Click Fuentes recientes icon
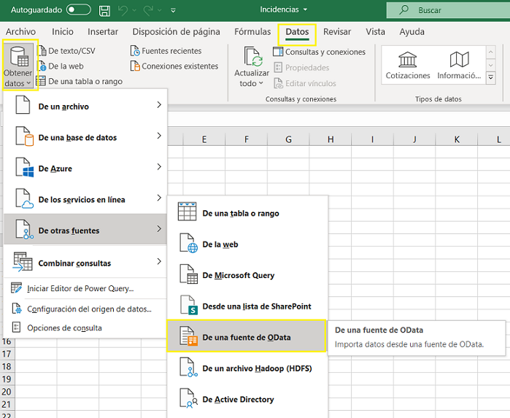The width and height of the screenshot is (510, 418). 135,51
